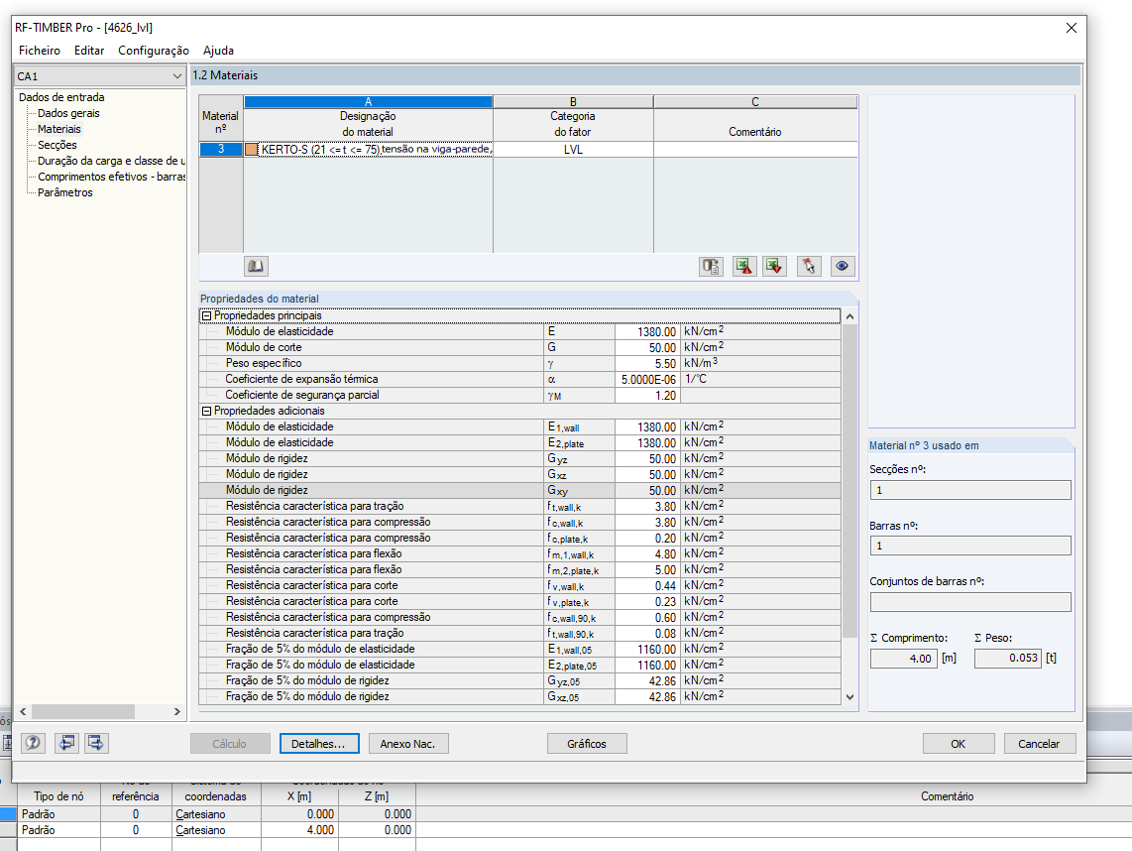Select Parâmetros in the tree
This screenshot has width=1132, height=851.
point(65,192)
